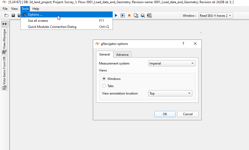Viewport: 249px width, 150px height.
Task: Click the blue Run play icon
Action: pos(116,15)
